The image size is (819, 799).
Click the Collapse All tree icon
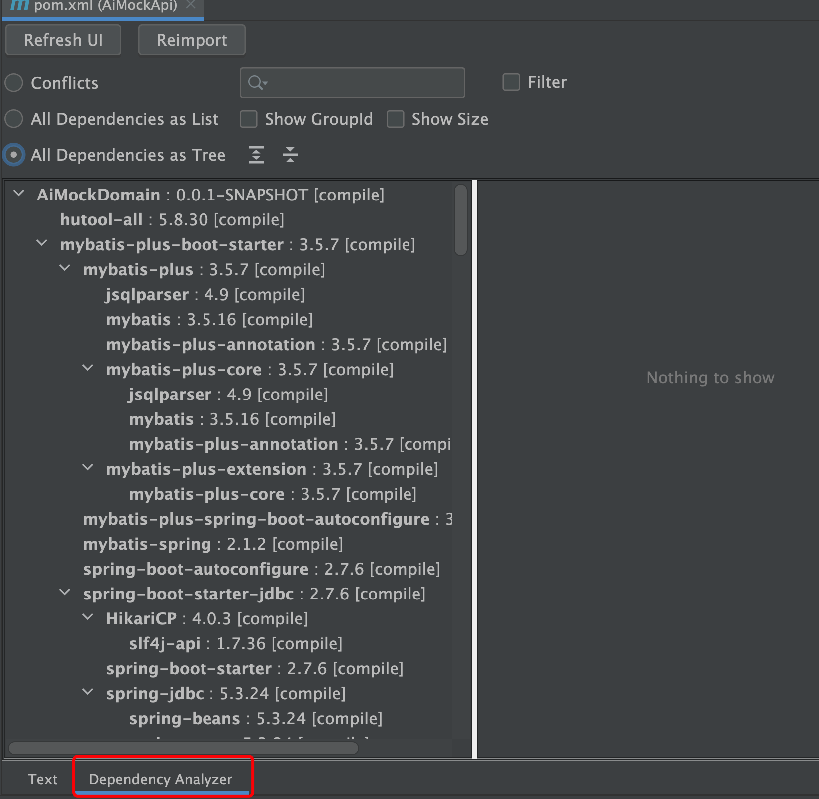[290, 155]
